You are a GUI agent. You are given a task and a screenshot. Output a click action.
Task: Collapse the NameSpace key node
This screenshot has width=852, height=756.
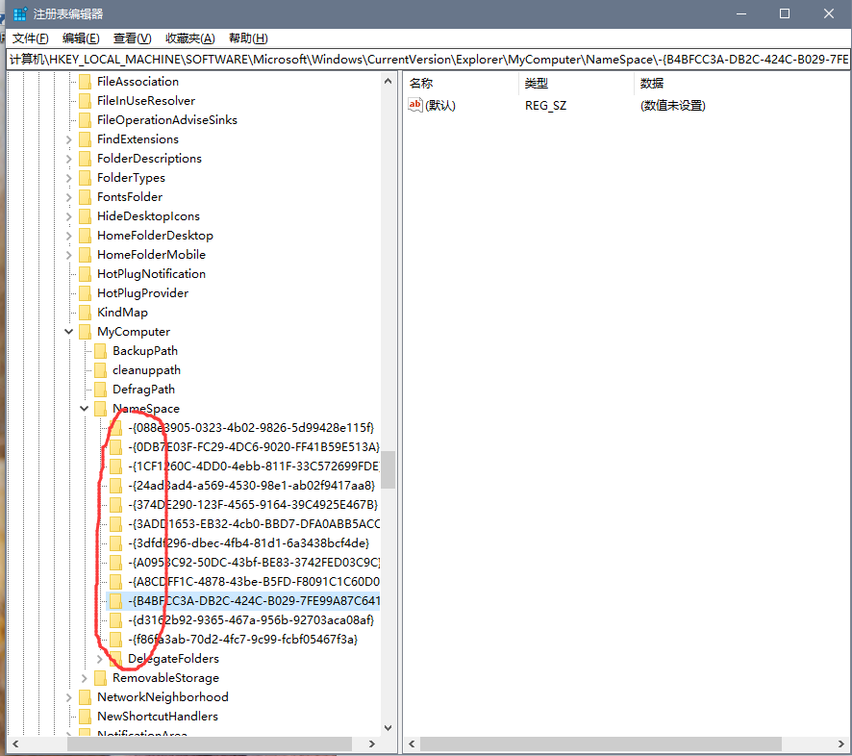point(85,409)
